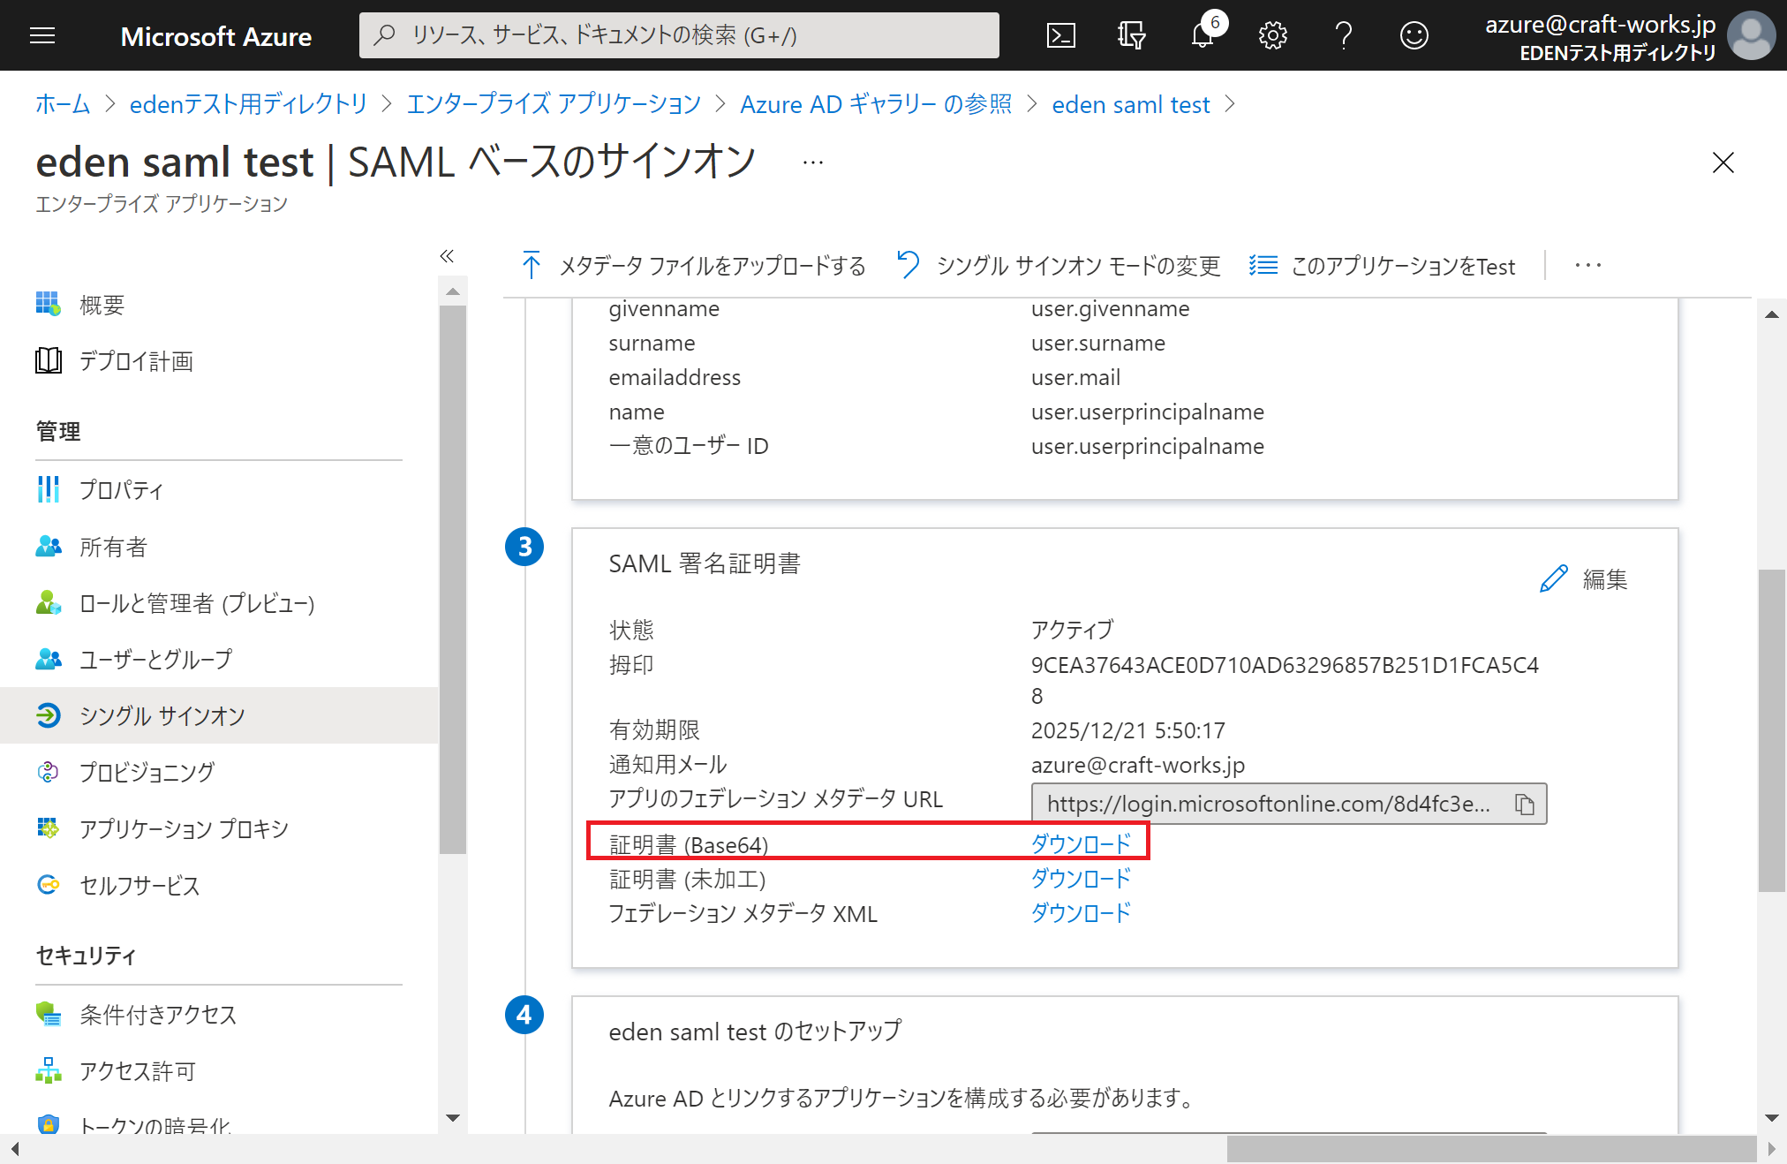Open toolbar overflow ellipsis menu
Screen dimensions: 1787x1164
tap(1587, 265)
